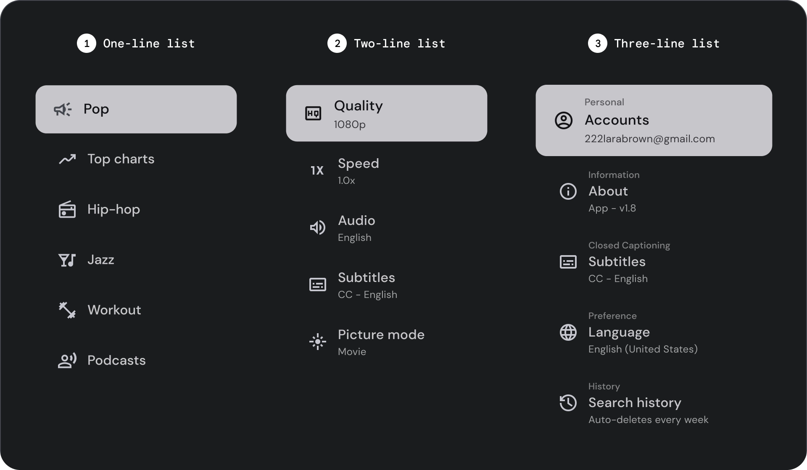Select the Hip-hop radio icon
Image resolution: width=807 pixels, height=470 pixels.
coord(67,209)
